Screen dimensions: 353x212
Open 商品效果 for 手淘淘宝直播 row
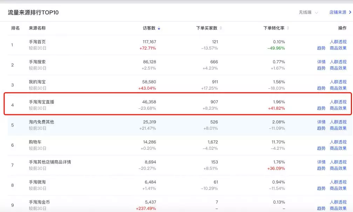click(338, 108)
